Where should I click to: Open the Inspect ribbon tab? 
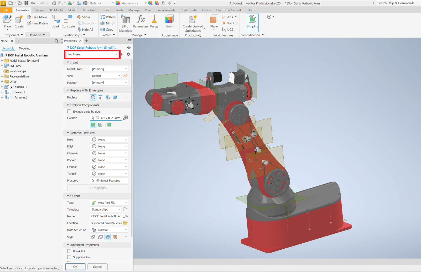click(106, 10)
